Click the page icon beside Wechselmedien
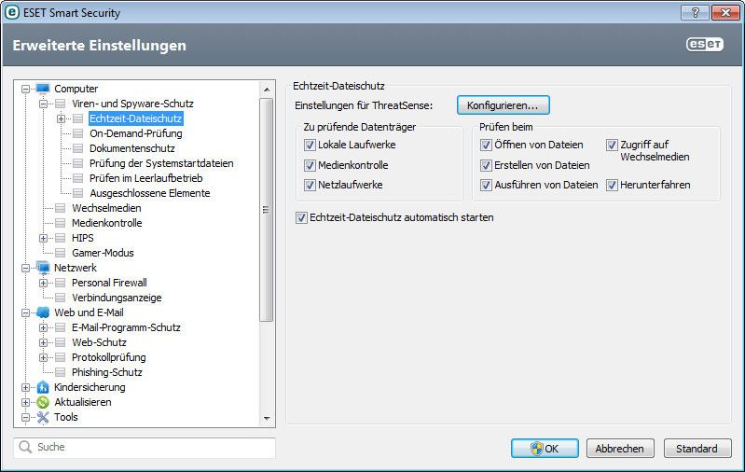This screenshot has width=745, height=472. pos(60,208)
